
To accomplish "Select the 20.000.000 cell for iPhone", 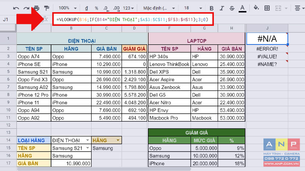I will (x=204, y=163).
